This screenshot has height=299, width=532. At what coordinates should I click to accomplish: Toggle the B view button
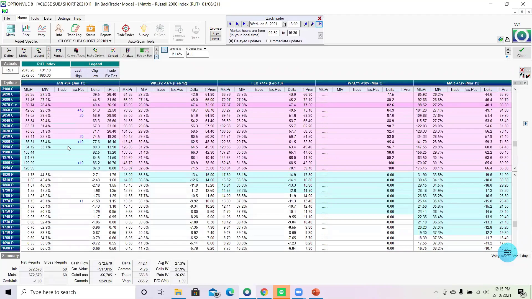coord(157,57)
